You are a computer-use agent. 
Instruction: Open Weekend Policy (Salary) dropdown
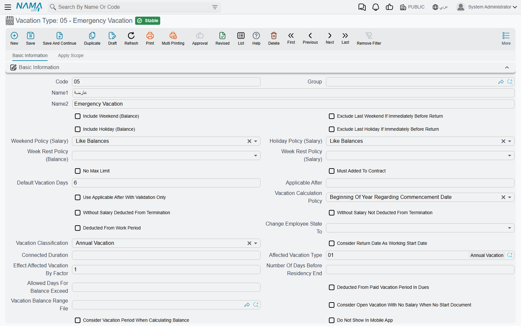256,141
